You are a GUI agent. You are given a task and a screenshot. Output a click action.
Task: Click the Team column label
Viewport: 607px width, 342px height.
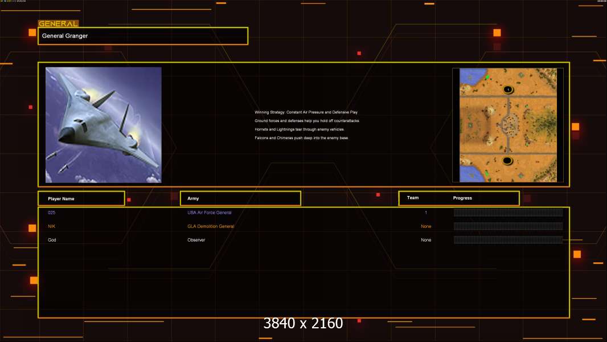click(413, 198)
